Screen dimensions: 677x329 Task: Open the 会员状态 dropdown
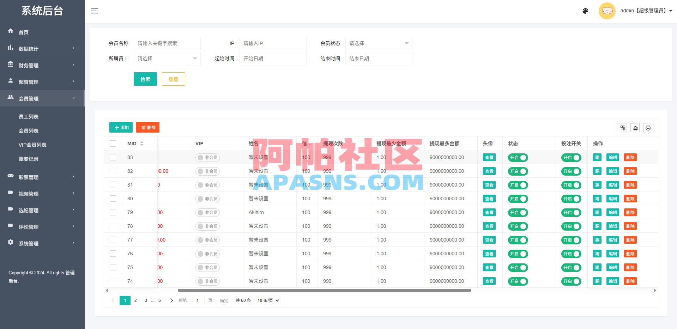(379, 43)
